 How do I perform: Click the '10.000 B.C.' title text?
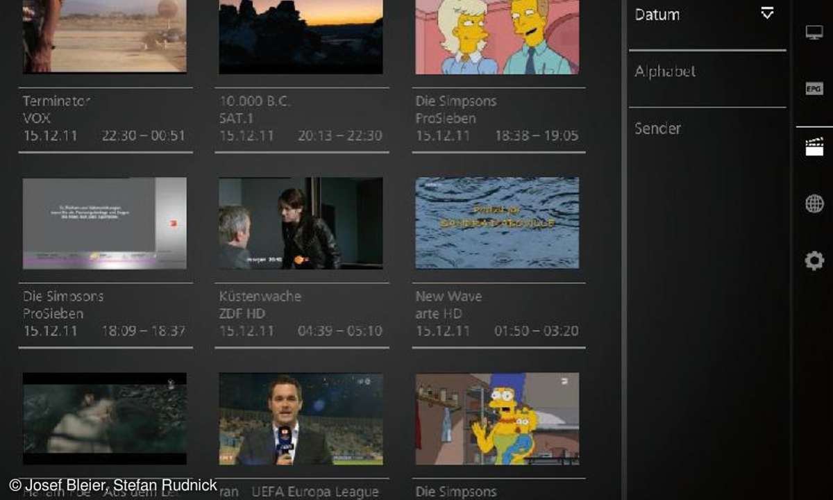point(255,101)
